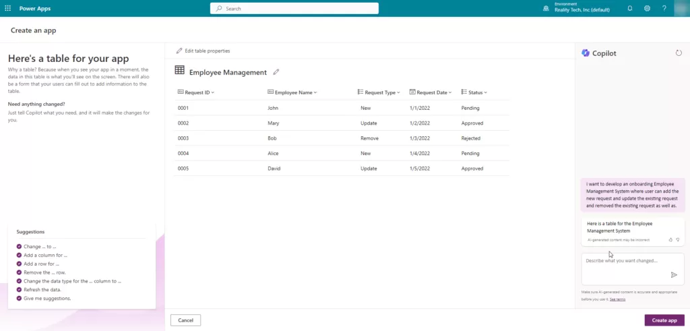Image resolution: width=690 pixels, height=331 pixels.
Task: Click the help question mark icon
Action: (664, 9)
